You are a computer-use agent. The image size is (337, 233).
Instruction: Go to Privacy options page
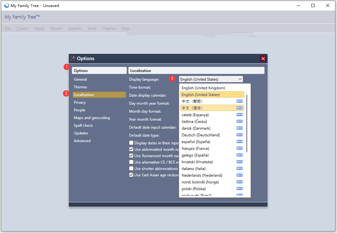click(99, 102)
